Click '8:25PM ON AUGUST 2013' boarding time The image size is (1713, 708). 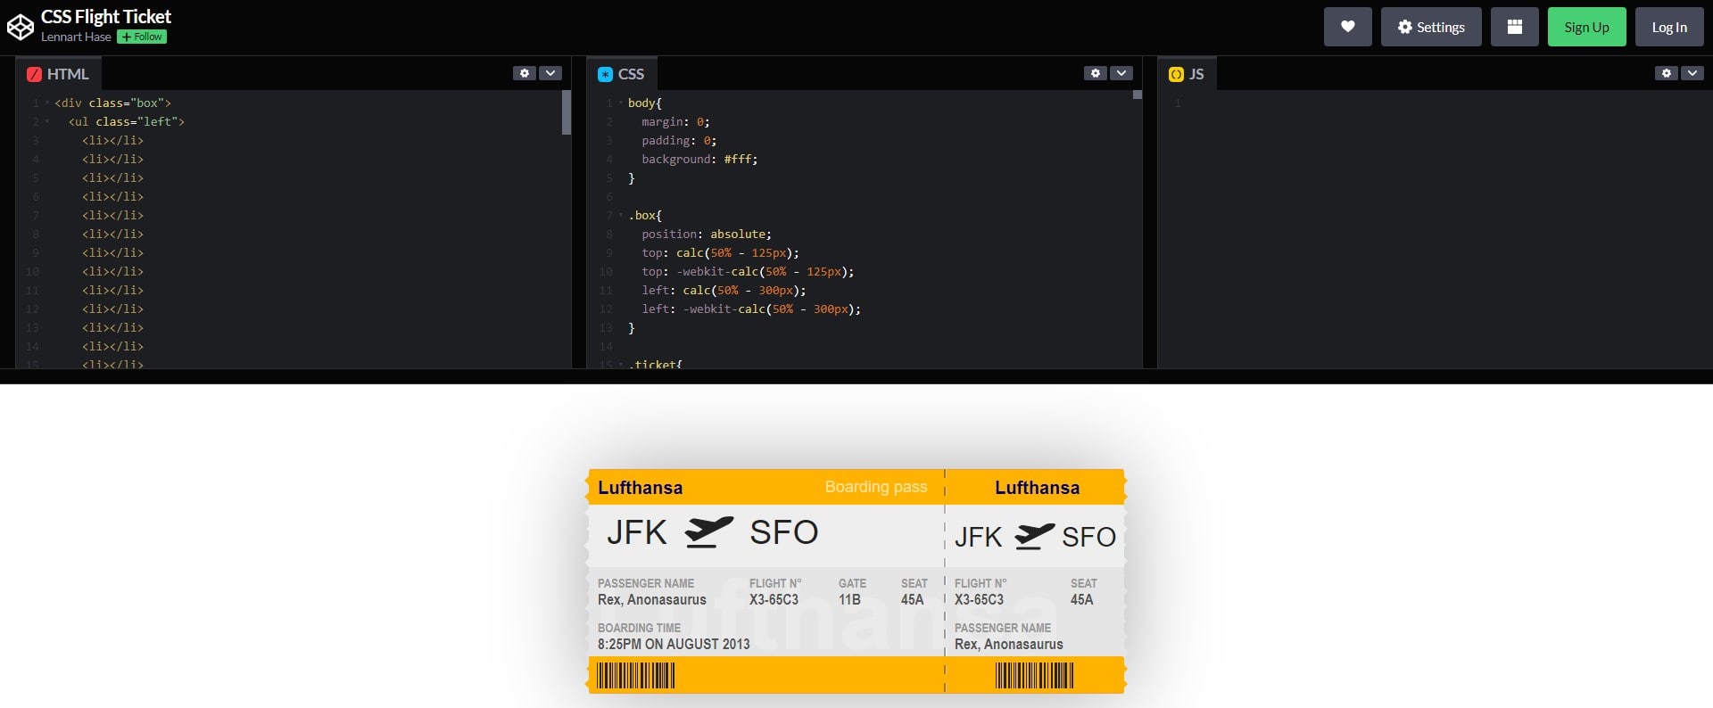click(674, 644)
